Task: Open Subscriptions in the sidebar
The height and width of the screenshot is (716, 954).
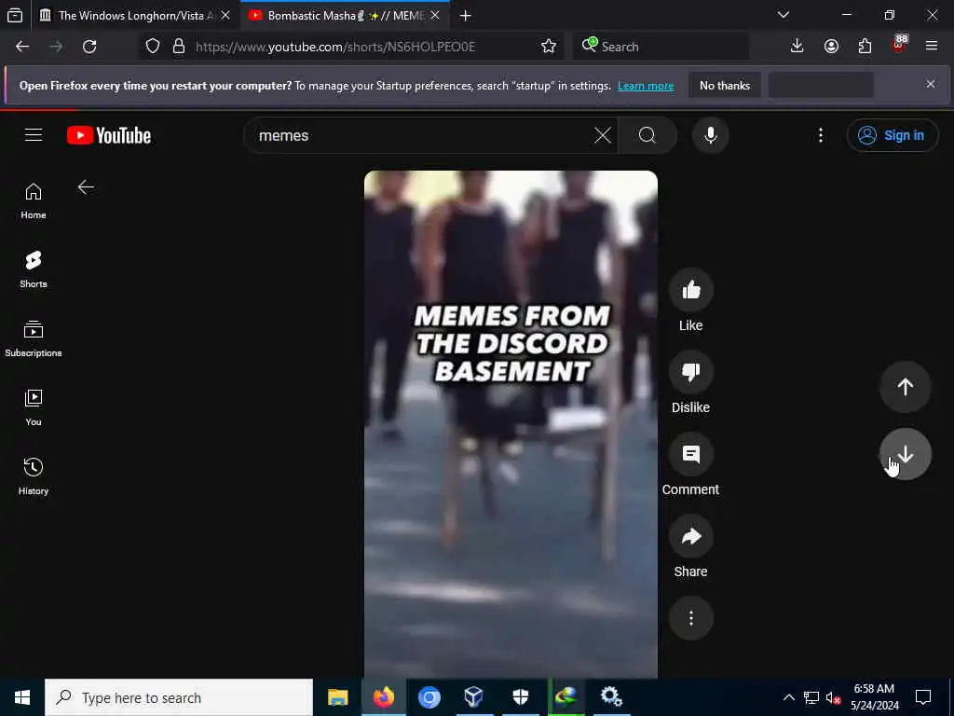Action: 34,338
